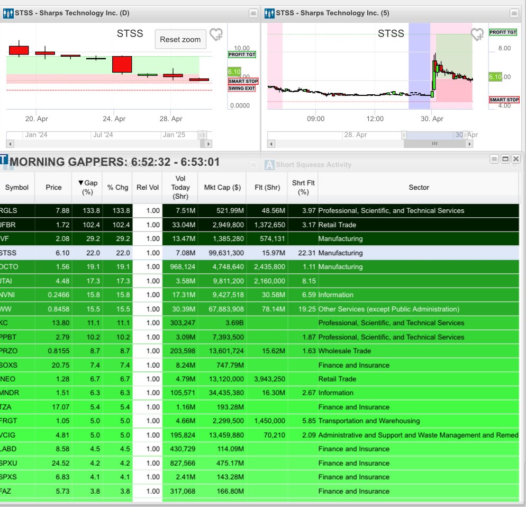Click price 7.88 in first row
This screenshot has height=507, width=526.
click(63, 210)
